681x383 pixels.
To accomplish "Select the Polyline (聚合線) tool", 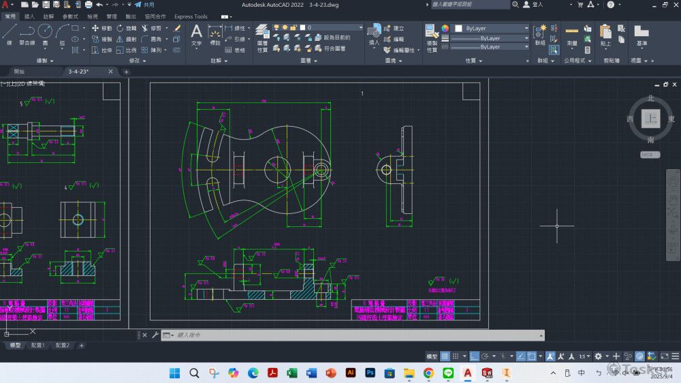I will click(x=27, y=35).
